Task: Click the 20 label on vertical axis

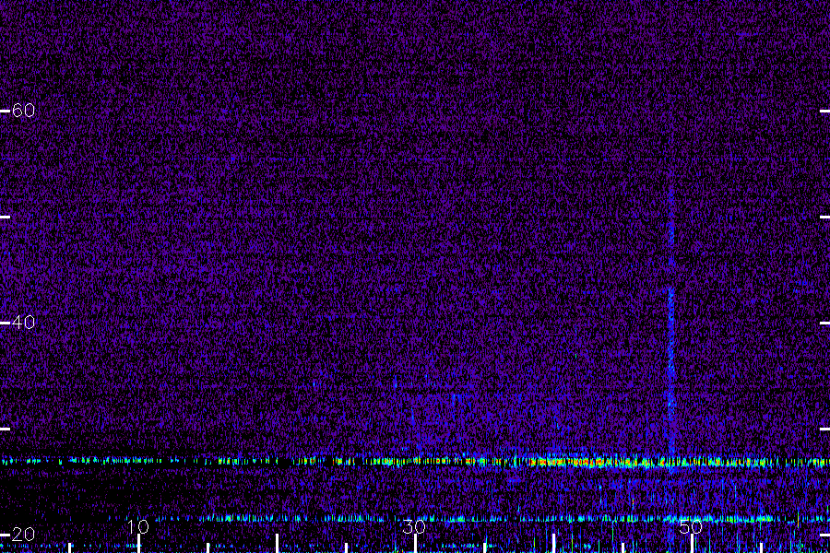Action: click(x=23, y=535)
